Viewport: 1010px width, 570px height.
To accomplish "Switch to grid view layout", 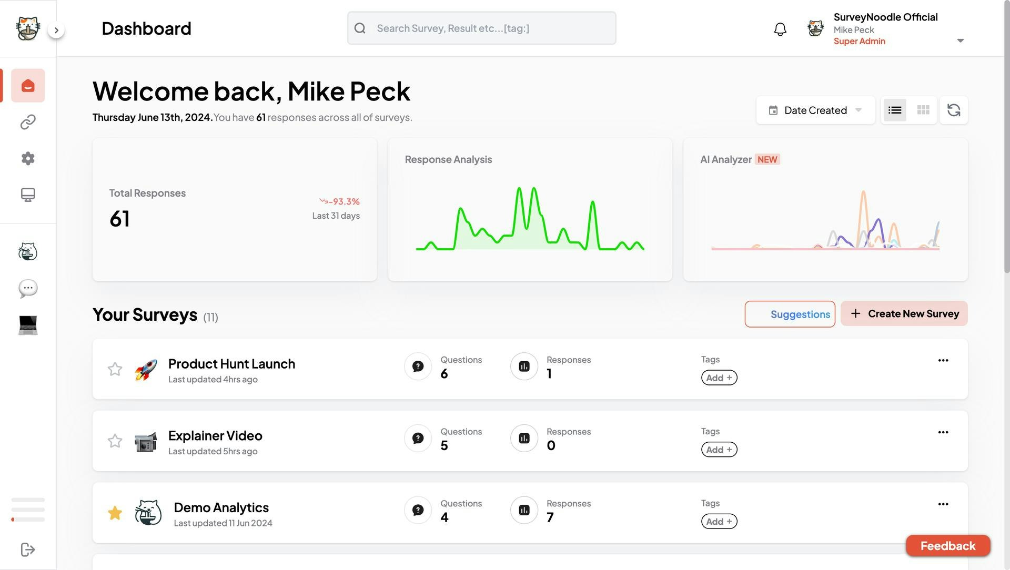I will coord(923,110).
